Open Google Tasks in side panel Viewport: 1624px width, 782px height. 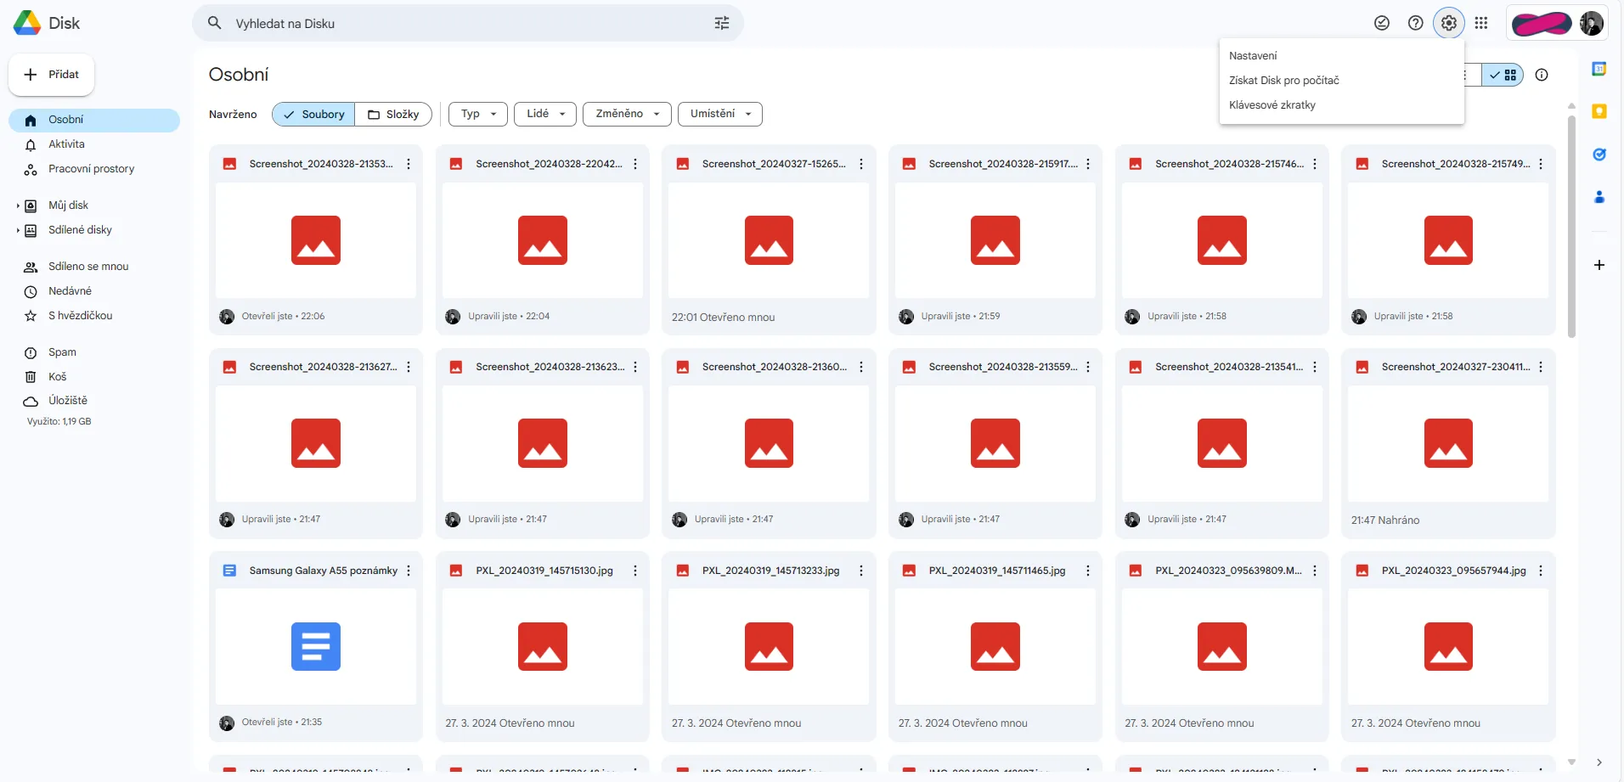click(1599, 155)
